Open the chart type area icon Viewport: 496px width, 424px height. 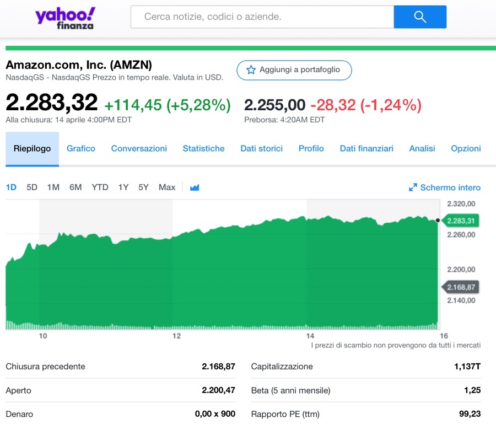point(195,187)
